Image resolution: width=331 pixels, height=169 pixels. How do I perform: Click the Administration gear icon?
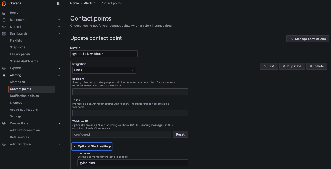click(4, 144)
